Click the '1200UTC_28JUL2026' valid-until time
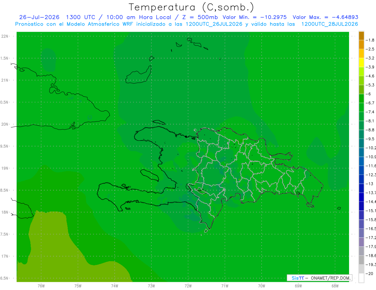Screen dimensions: 376x290 tap(330, 24)
